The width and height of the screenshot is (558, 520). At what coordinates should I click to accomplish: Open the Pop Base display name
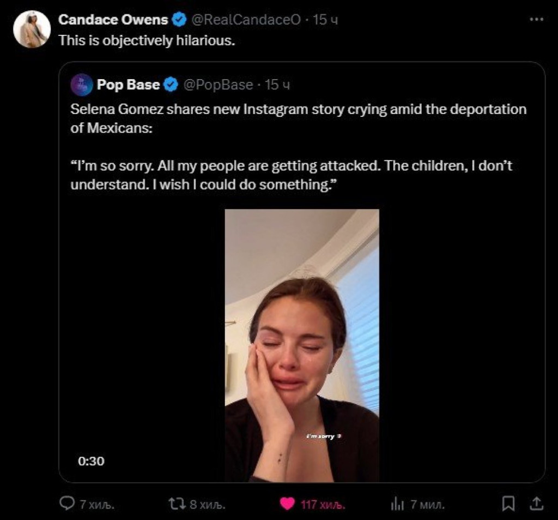[x=128, y=85]
